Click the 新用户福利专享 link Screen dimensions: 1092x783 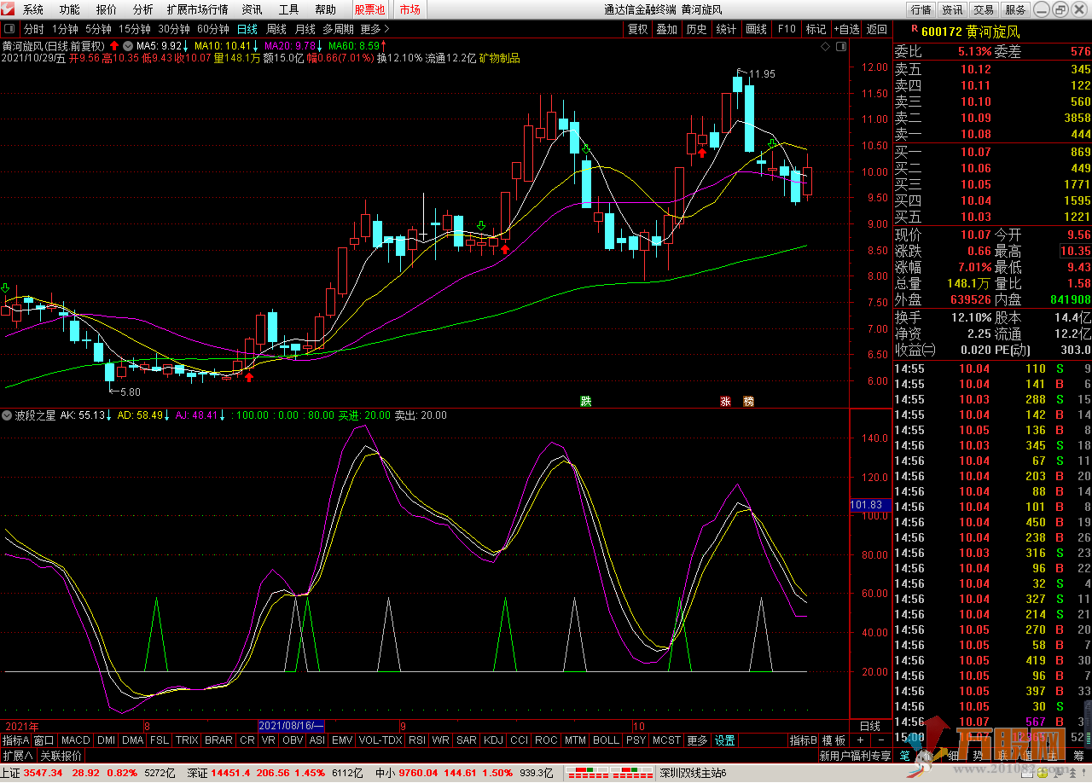(x=855, y=756)
